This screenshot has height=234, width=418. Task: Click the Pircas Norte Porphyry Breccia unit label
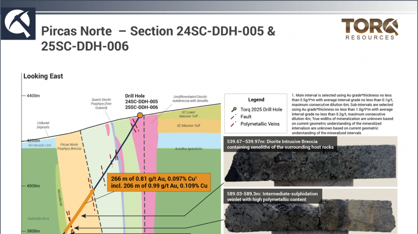pyautogui.click(x=69, y=146)
